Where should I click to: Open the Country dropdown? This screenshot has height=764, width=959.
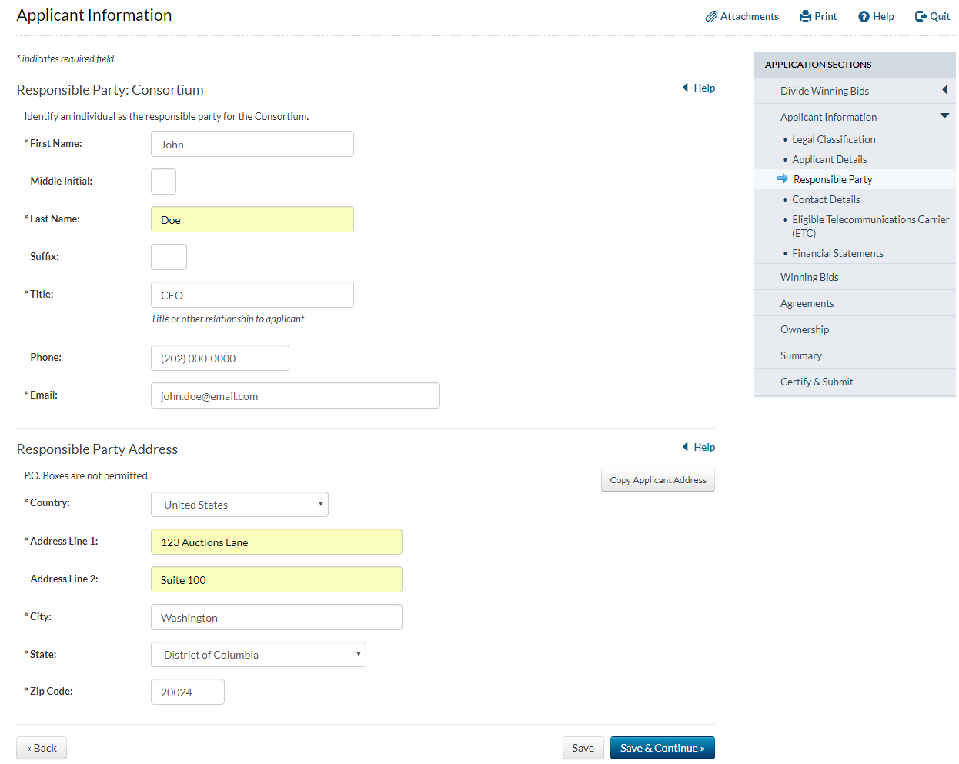[x=239, y=505]
